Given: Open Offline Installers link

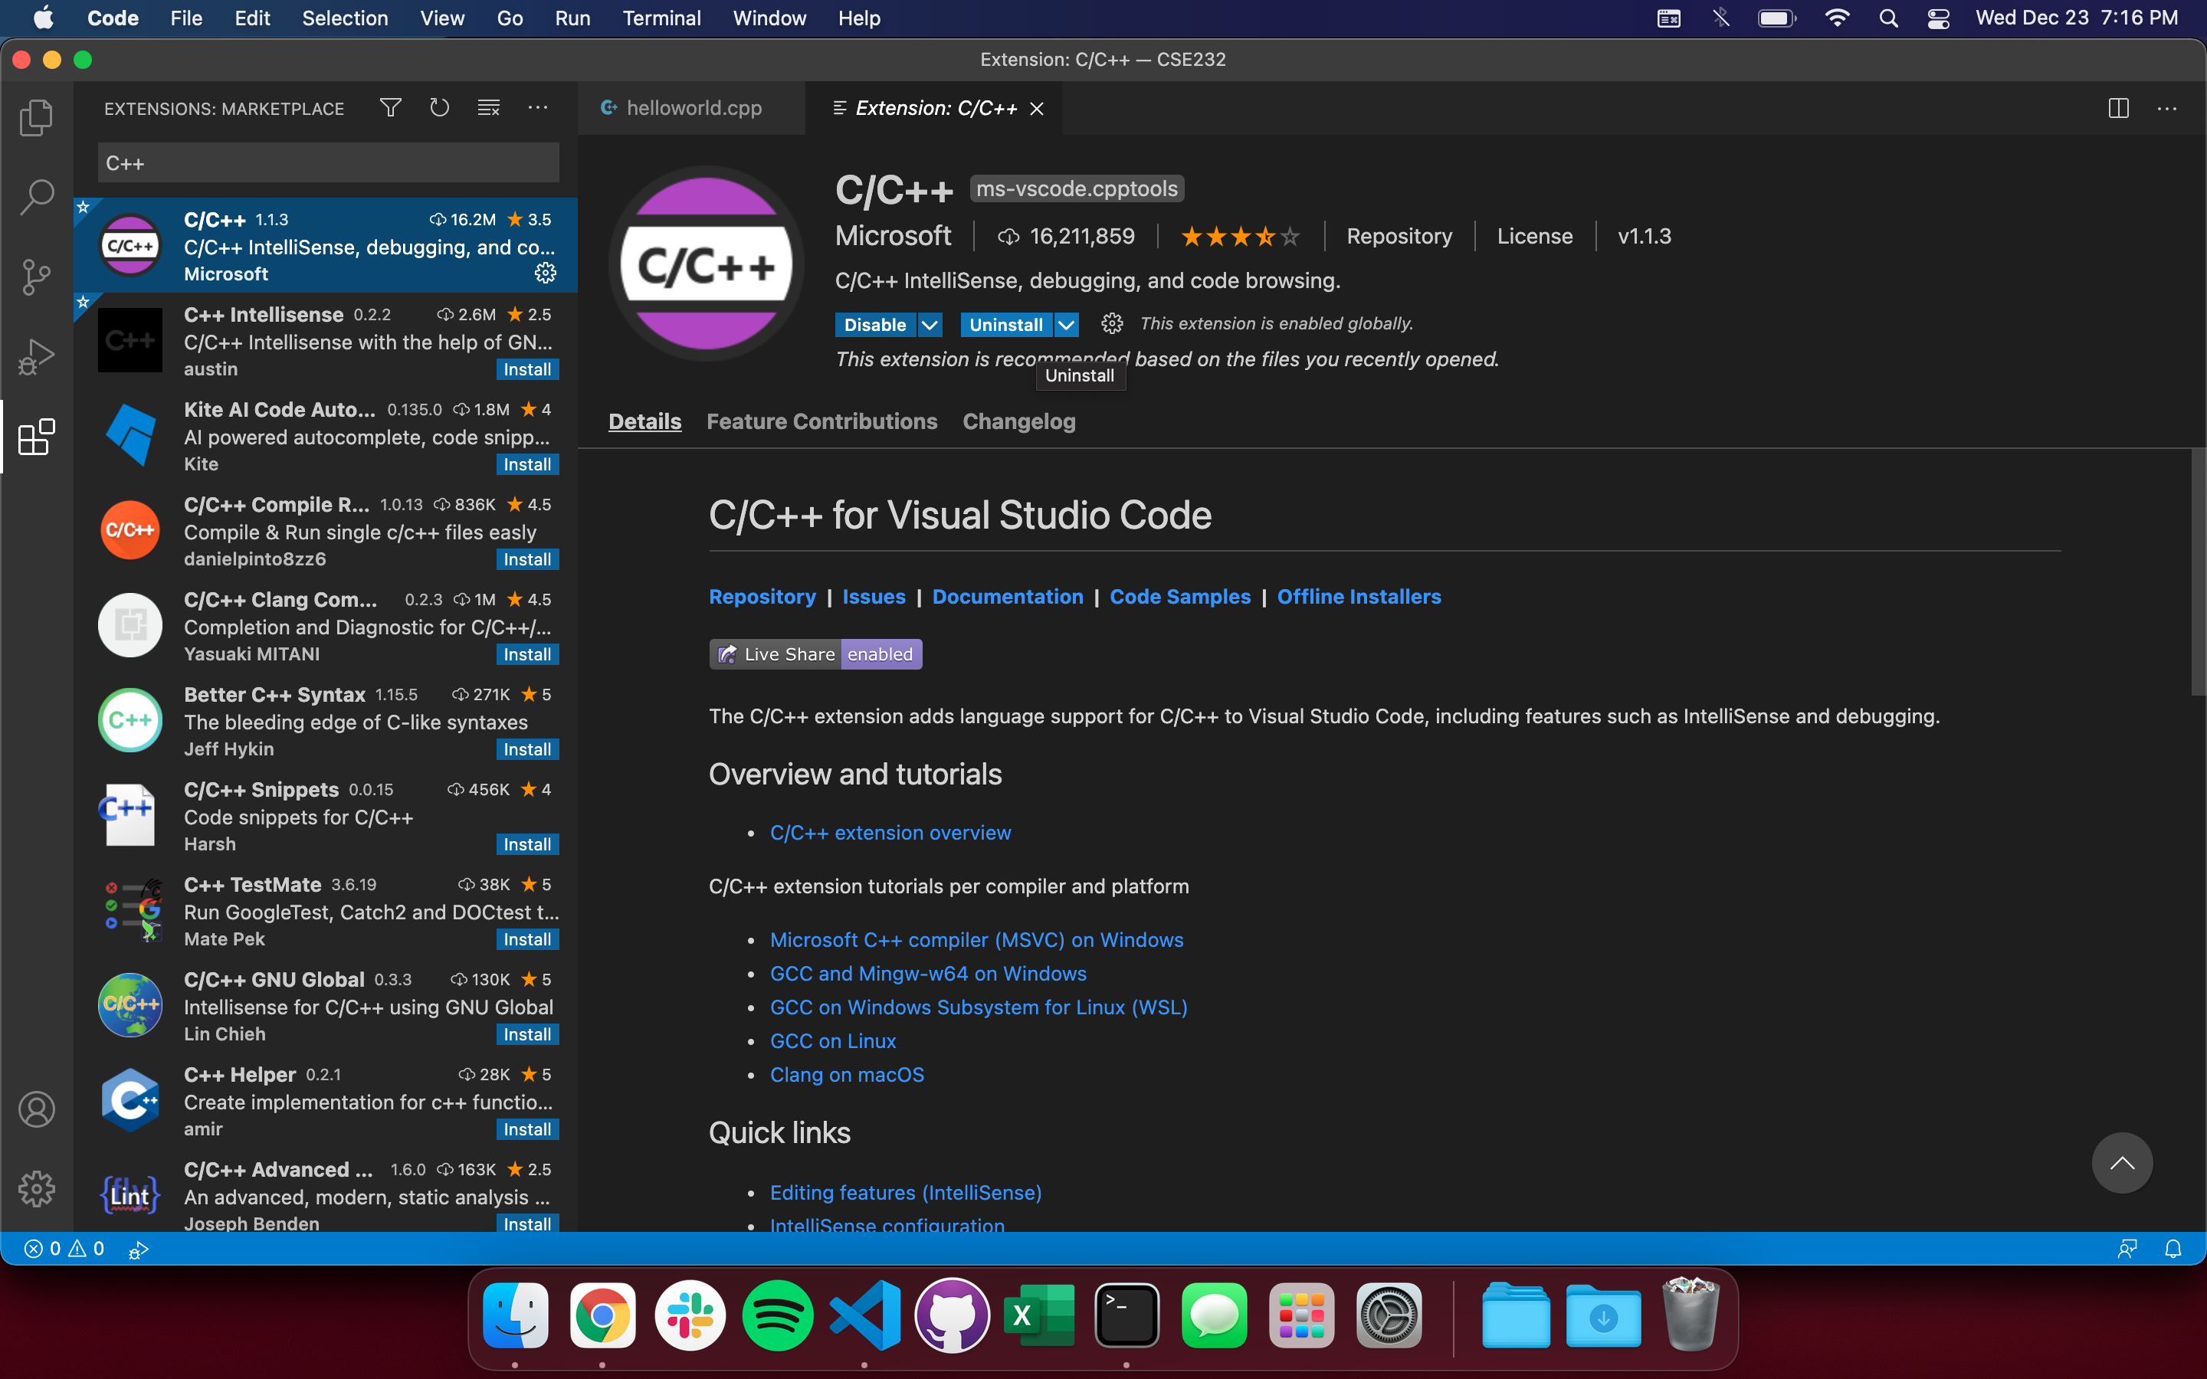Looking at the screenshot, I should (x=1359, y=597).
